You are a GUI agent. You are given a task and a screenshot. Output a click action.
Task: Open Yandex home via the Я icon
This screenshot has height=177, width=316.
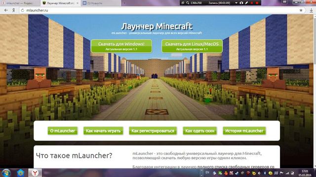tap(13, 10)
